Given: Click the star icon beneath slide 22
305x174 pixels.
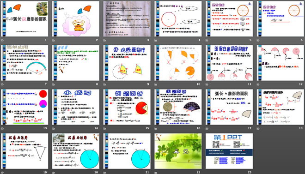Looking at the screenshot, I should click(156, 173).
